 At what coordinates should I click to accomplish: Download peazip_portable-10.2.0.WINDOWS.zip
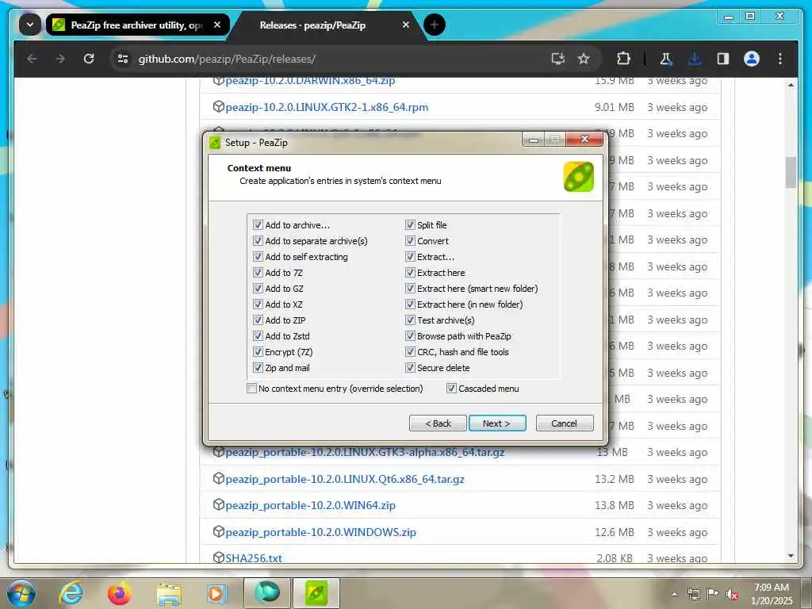(x=320, y=532)
